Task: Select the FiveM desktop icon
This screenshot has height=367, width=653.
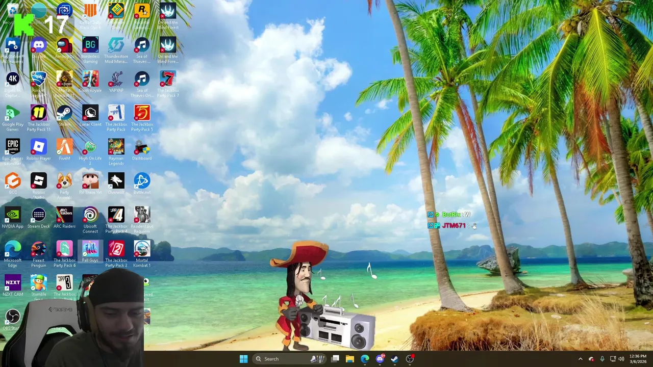Action: click(64, 150)
